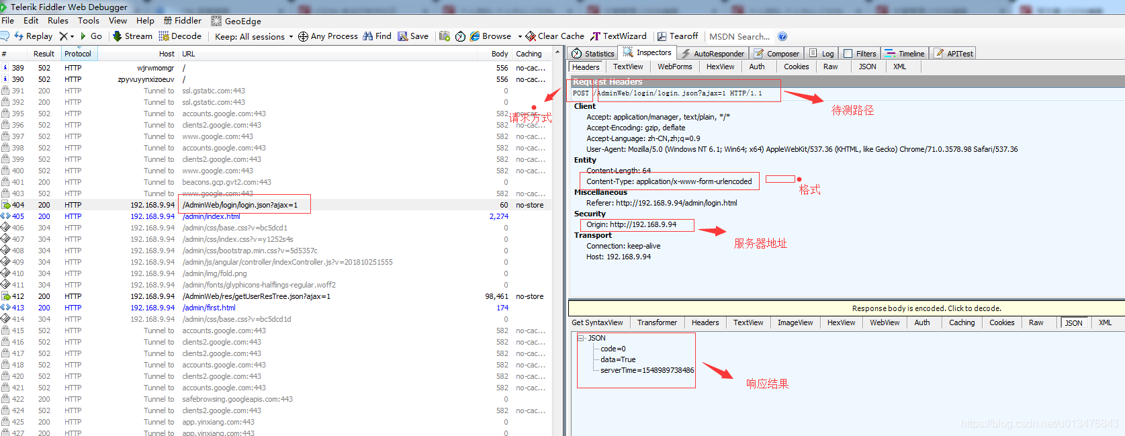Screen dimensions: 1125x436
Task: Open the View menu
Action: pyautogui.click(x=118, y=21)
